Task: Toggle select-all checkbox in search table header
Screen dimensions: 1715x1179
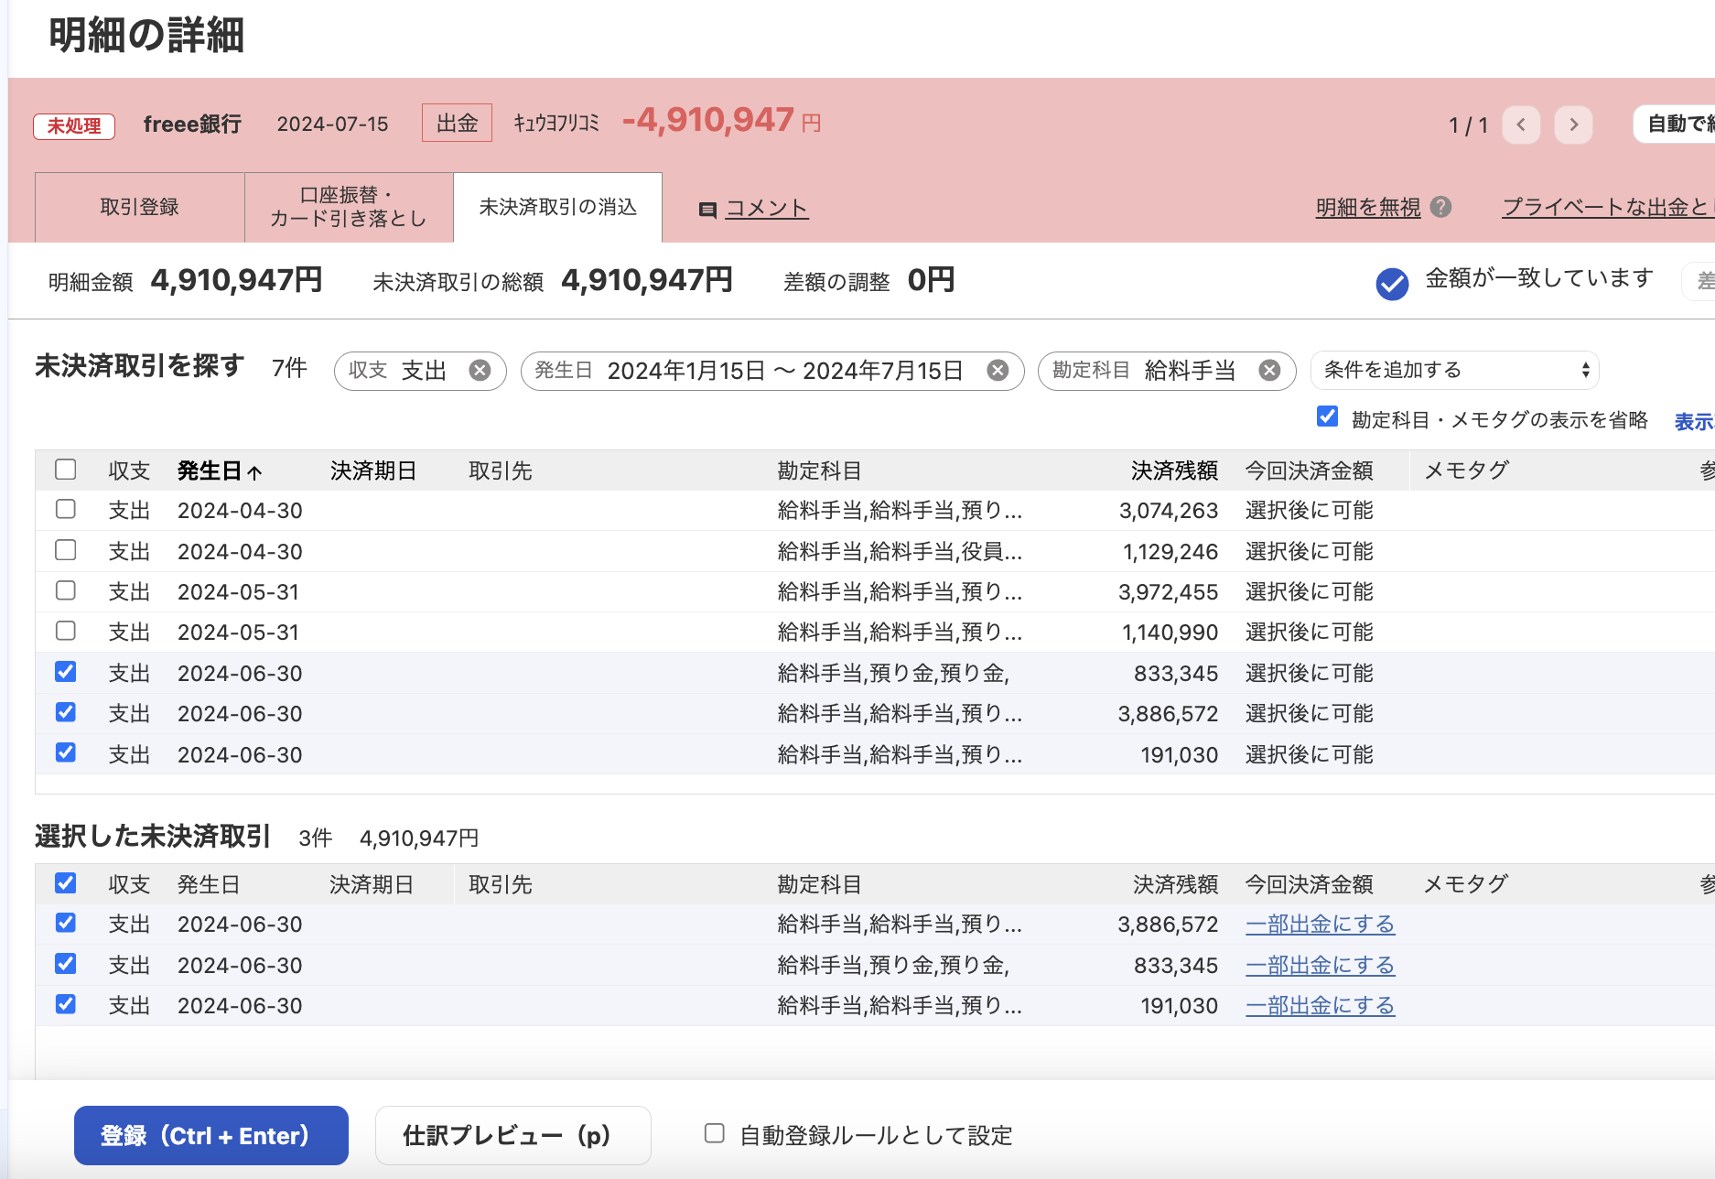Action: point(65,470)
